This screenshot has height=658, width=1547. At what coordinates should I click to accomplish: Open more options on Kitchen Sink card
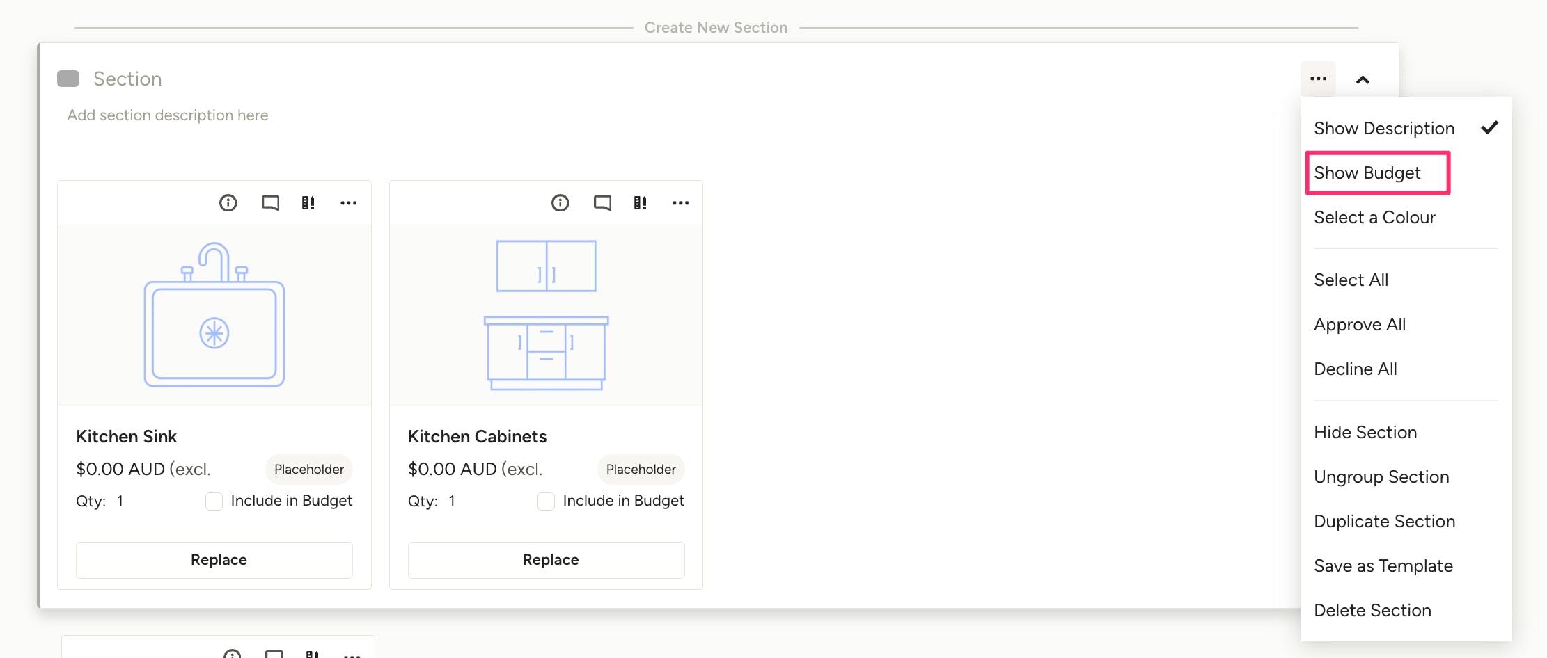coord(348,203)
